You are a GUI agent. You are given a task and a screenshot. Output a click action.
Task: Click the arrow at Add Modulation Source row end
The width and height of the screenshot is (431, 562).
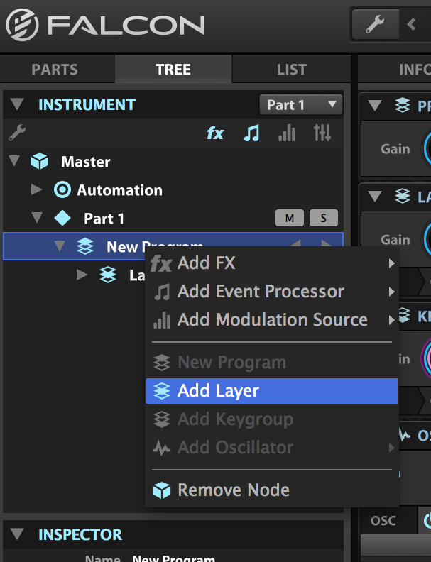391,320
